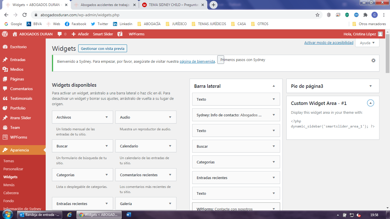Open the Fondo submenu item
This screenshot has width=390, height=219.
click(x=9, y=201)
